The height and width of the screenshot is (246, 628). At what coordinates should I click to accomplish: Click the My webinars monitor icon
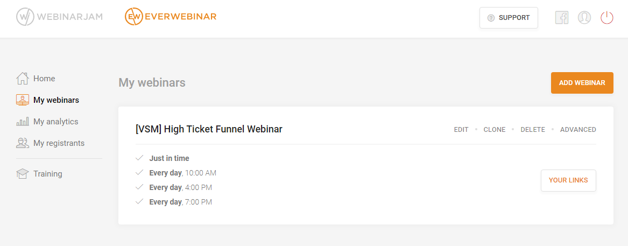tap(23, 100)
